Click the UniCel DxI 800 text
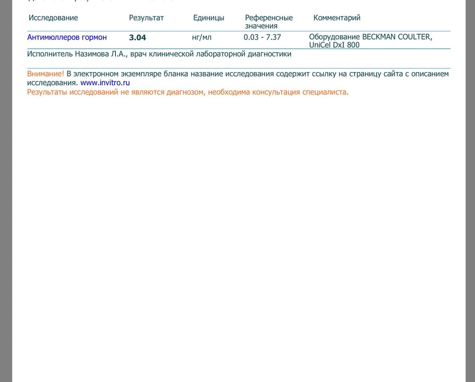475x382 pixels. (334, 45)
